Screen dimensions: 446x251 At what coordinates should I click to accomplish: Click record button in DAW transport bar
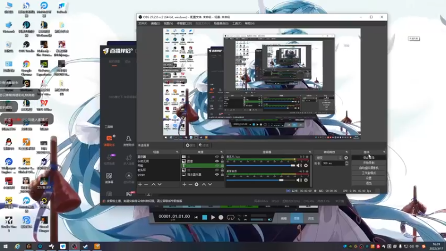(221, 218)
